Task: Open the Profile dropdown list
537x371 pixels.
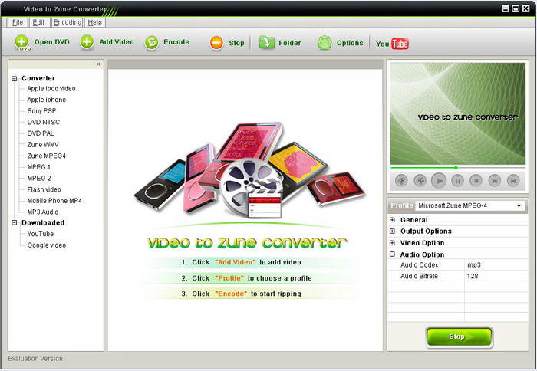Action: point(519,205)
